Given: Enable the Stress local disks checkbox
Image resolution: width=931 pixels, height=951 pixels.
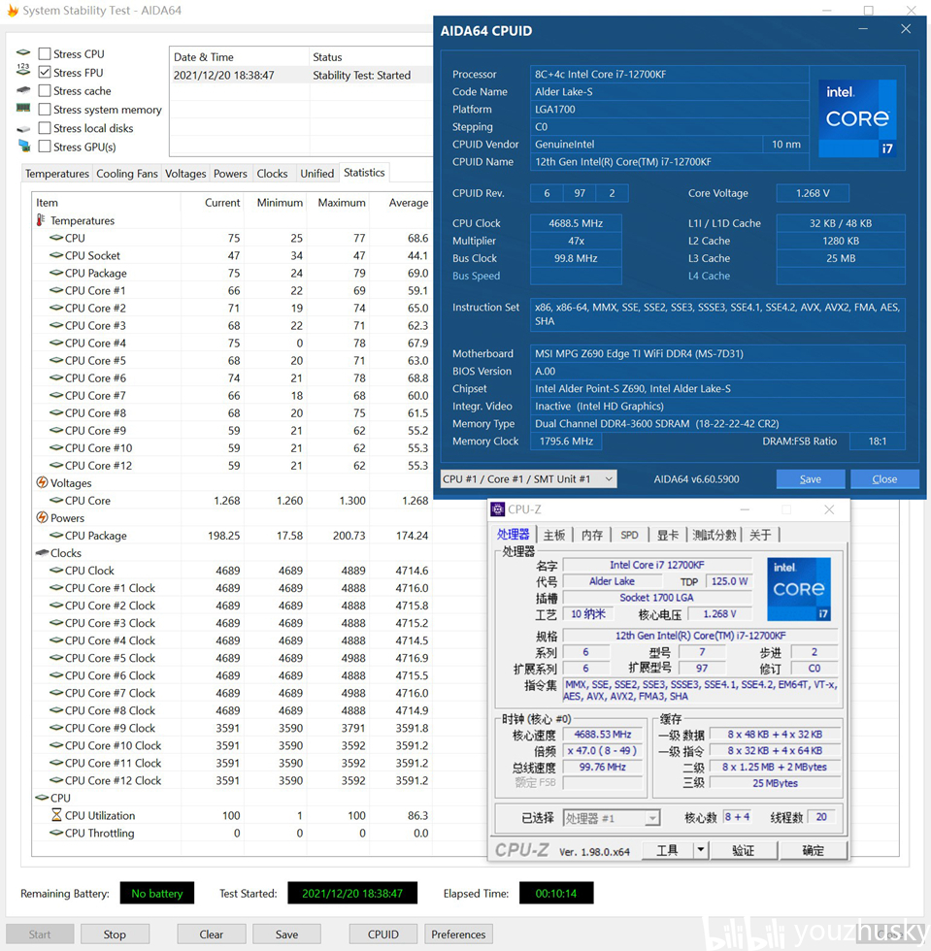Looking at the screenshot, I should click(45, 128).
